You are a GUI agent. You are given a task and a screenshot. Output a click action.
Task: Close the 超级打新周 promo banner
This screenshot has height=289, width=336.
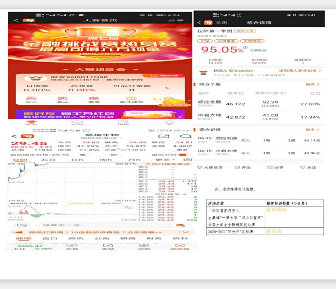[185, 232]
